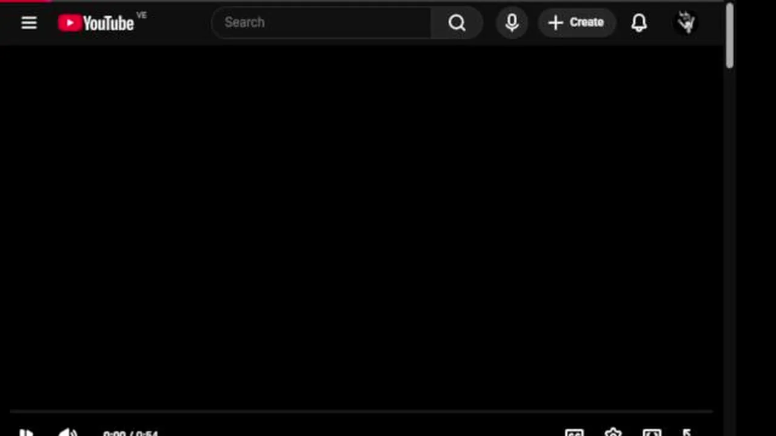Image resolution: width=776 pixels, height=436 pixels.
Task: Click the video progress bar
Action: [x=361, y=412]
